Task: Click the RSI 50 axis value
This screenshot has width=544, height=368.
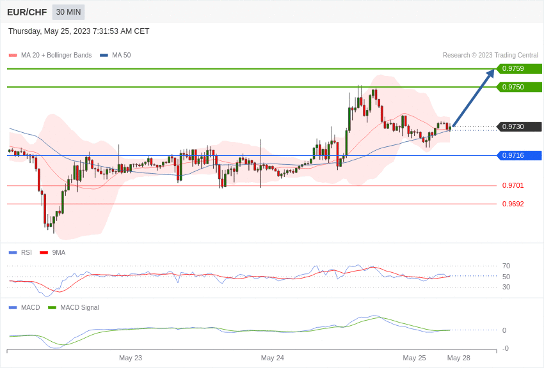Action: pos(506,277)
